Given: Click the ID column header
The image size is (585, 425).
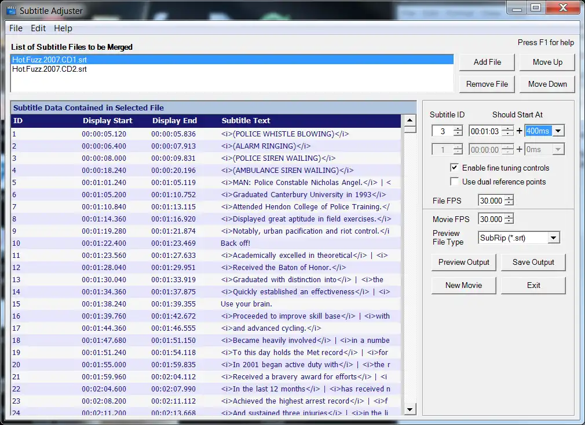Looking at the screenshot, I should 18,121.
